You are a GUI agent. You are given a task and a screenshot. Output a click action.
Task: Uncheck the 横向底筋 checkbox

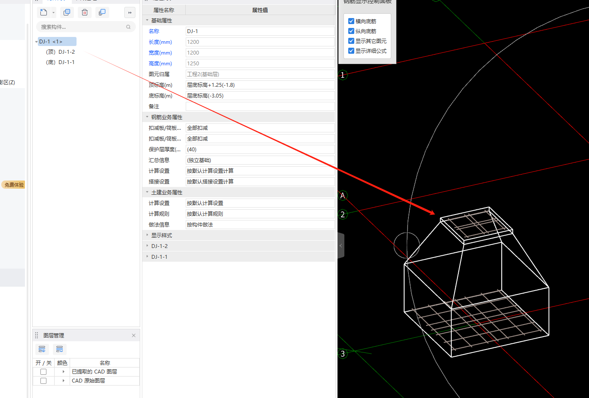(351, 21)
